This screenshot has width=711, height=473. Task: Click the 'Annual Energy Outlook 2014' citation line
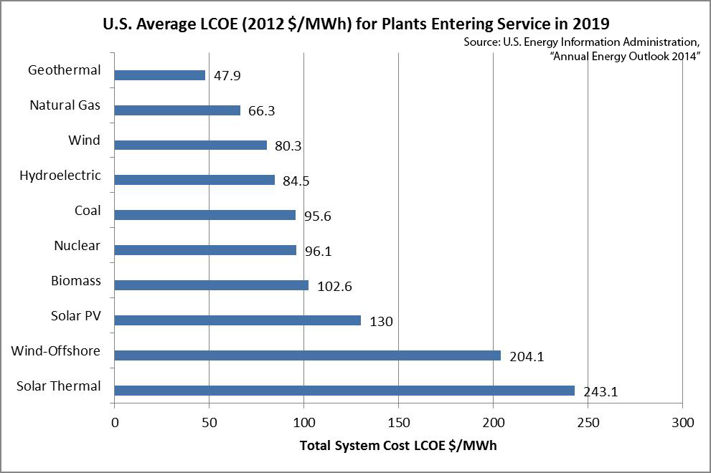(626, 56)
